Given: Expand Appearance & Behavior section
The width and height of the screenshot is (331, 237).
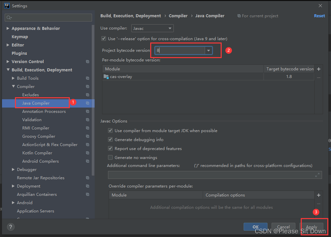Looking at the screenshot, I should (8, 28).
